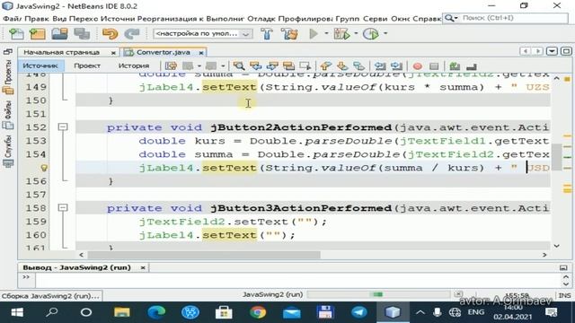Cancel the running JavaSwing2 process
This screenshot has height=323, width=575.
coord(458,294)
